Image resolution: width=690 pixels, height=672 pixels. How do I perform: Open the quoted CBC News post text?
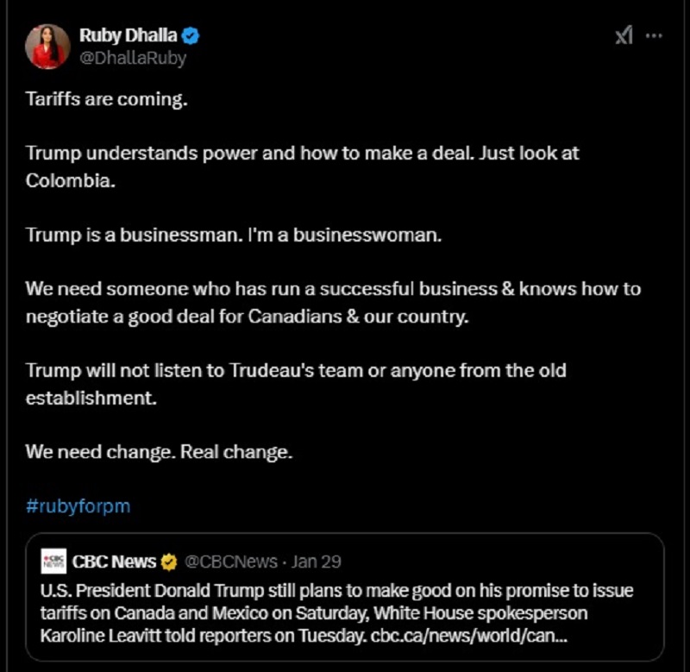pos(328,613)
